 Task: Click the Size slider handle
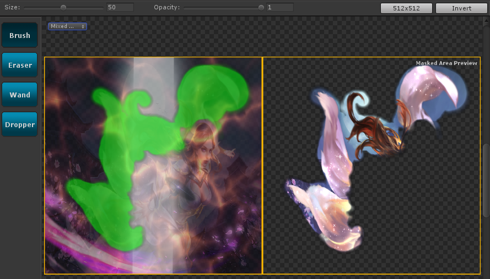(63, 8)
